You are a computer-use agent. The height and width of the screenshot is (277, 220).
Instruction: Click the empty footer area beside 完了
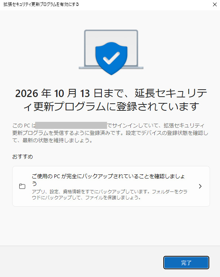coord(81,263)
